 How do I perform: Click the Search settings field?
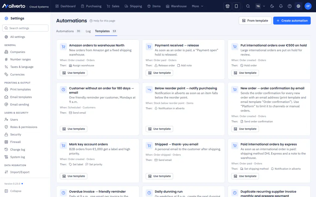click(x=25, y=28)
